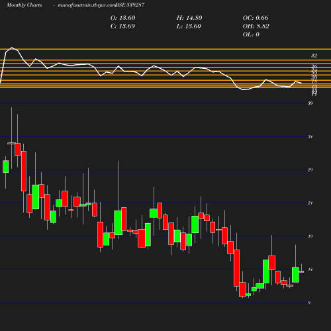Click the "Monthly Charts" title text
The width and height of the screenshot is (331, 331).
pos(24,5)
